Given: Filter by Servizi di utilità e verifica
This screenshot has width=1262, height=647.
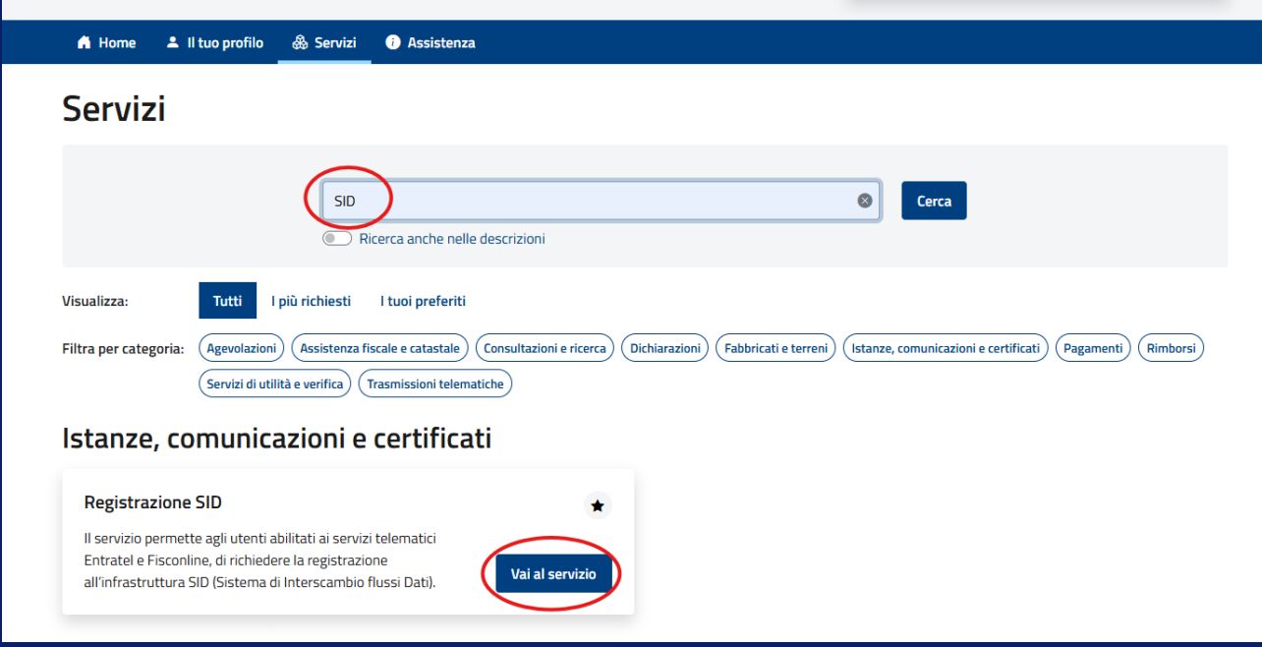Looking at the screenshot, I should tap(274, 383).
